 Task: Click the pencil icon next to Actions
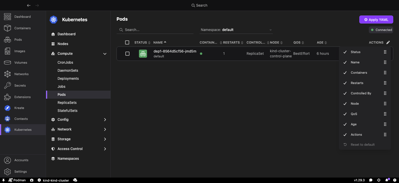(x=388, y=42)
